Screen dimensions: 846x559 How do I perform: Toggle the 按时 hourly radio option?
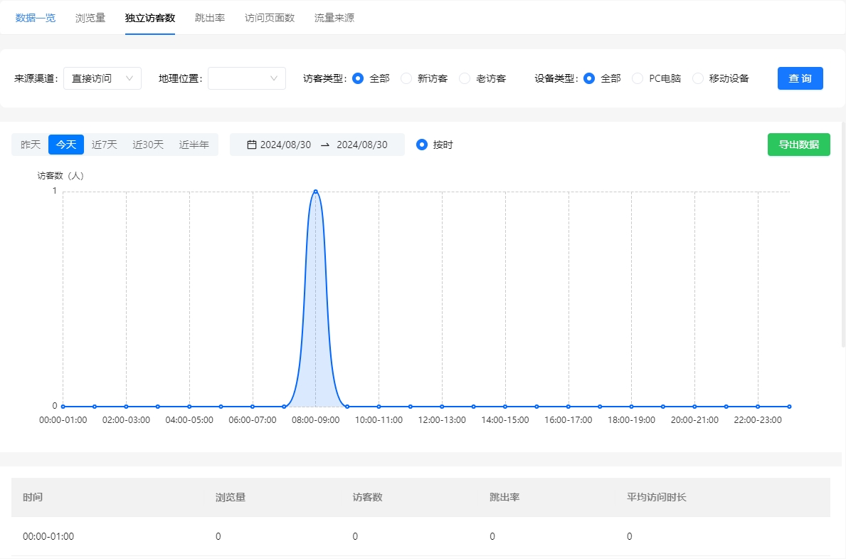point(422,145)
